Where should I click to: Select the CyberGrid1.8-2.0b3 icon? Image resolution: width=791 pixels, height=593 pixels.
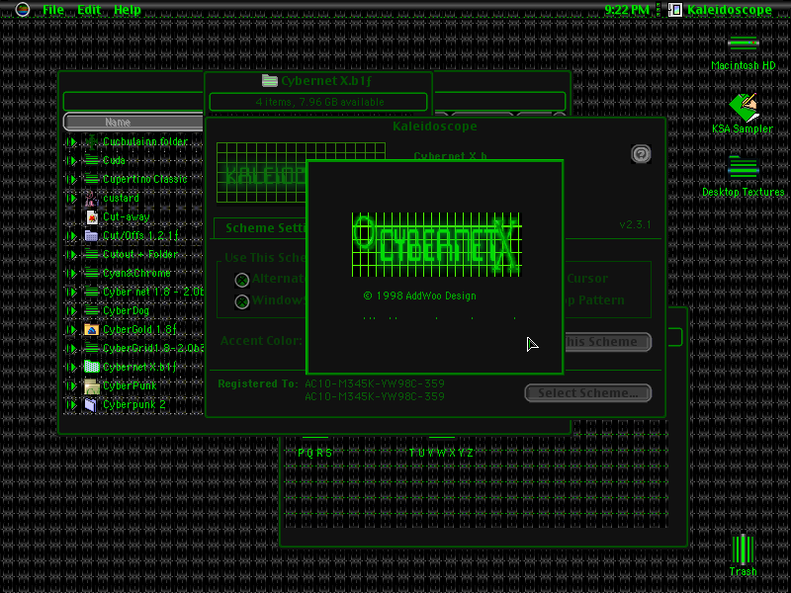click(91, 348)
